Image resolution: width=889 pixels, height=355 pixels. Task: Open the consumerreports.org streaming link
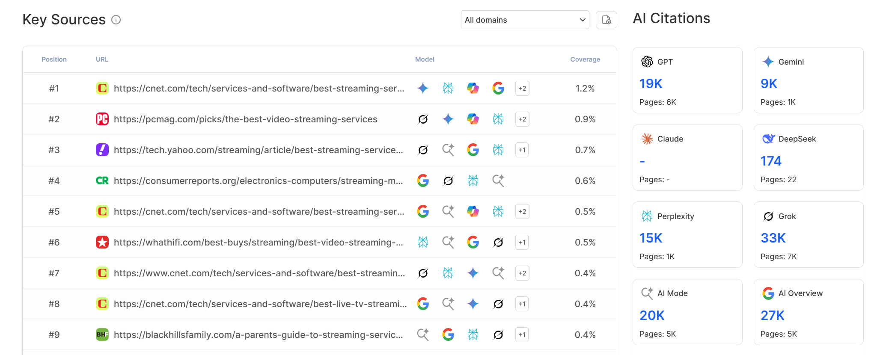[259, 180]
